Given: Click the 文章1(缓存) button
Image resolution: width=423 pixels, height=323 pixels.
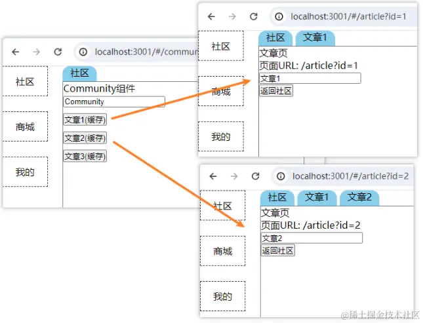Looking at the screenshot, I should (x=85, y=120).
